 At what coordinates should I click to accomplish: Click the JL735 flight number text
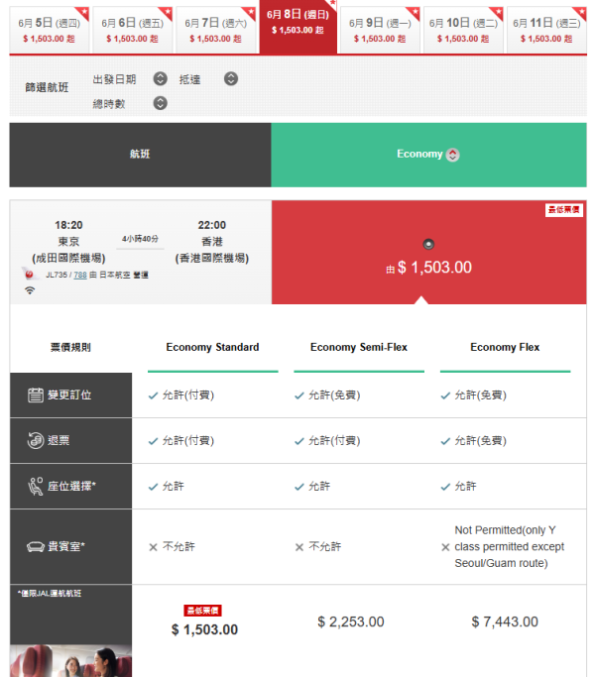(x=57, y=275)
